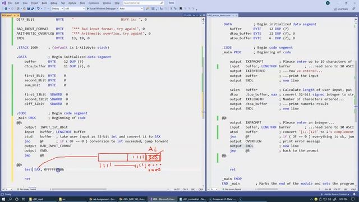Click the bookmark toolbar icon
This screenshot has height=202, width=359.
[x=181, y=9]
